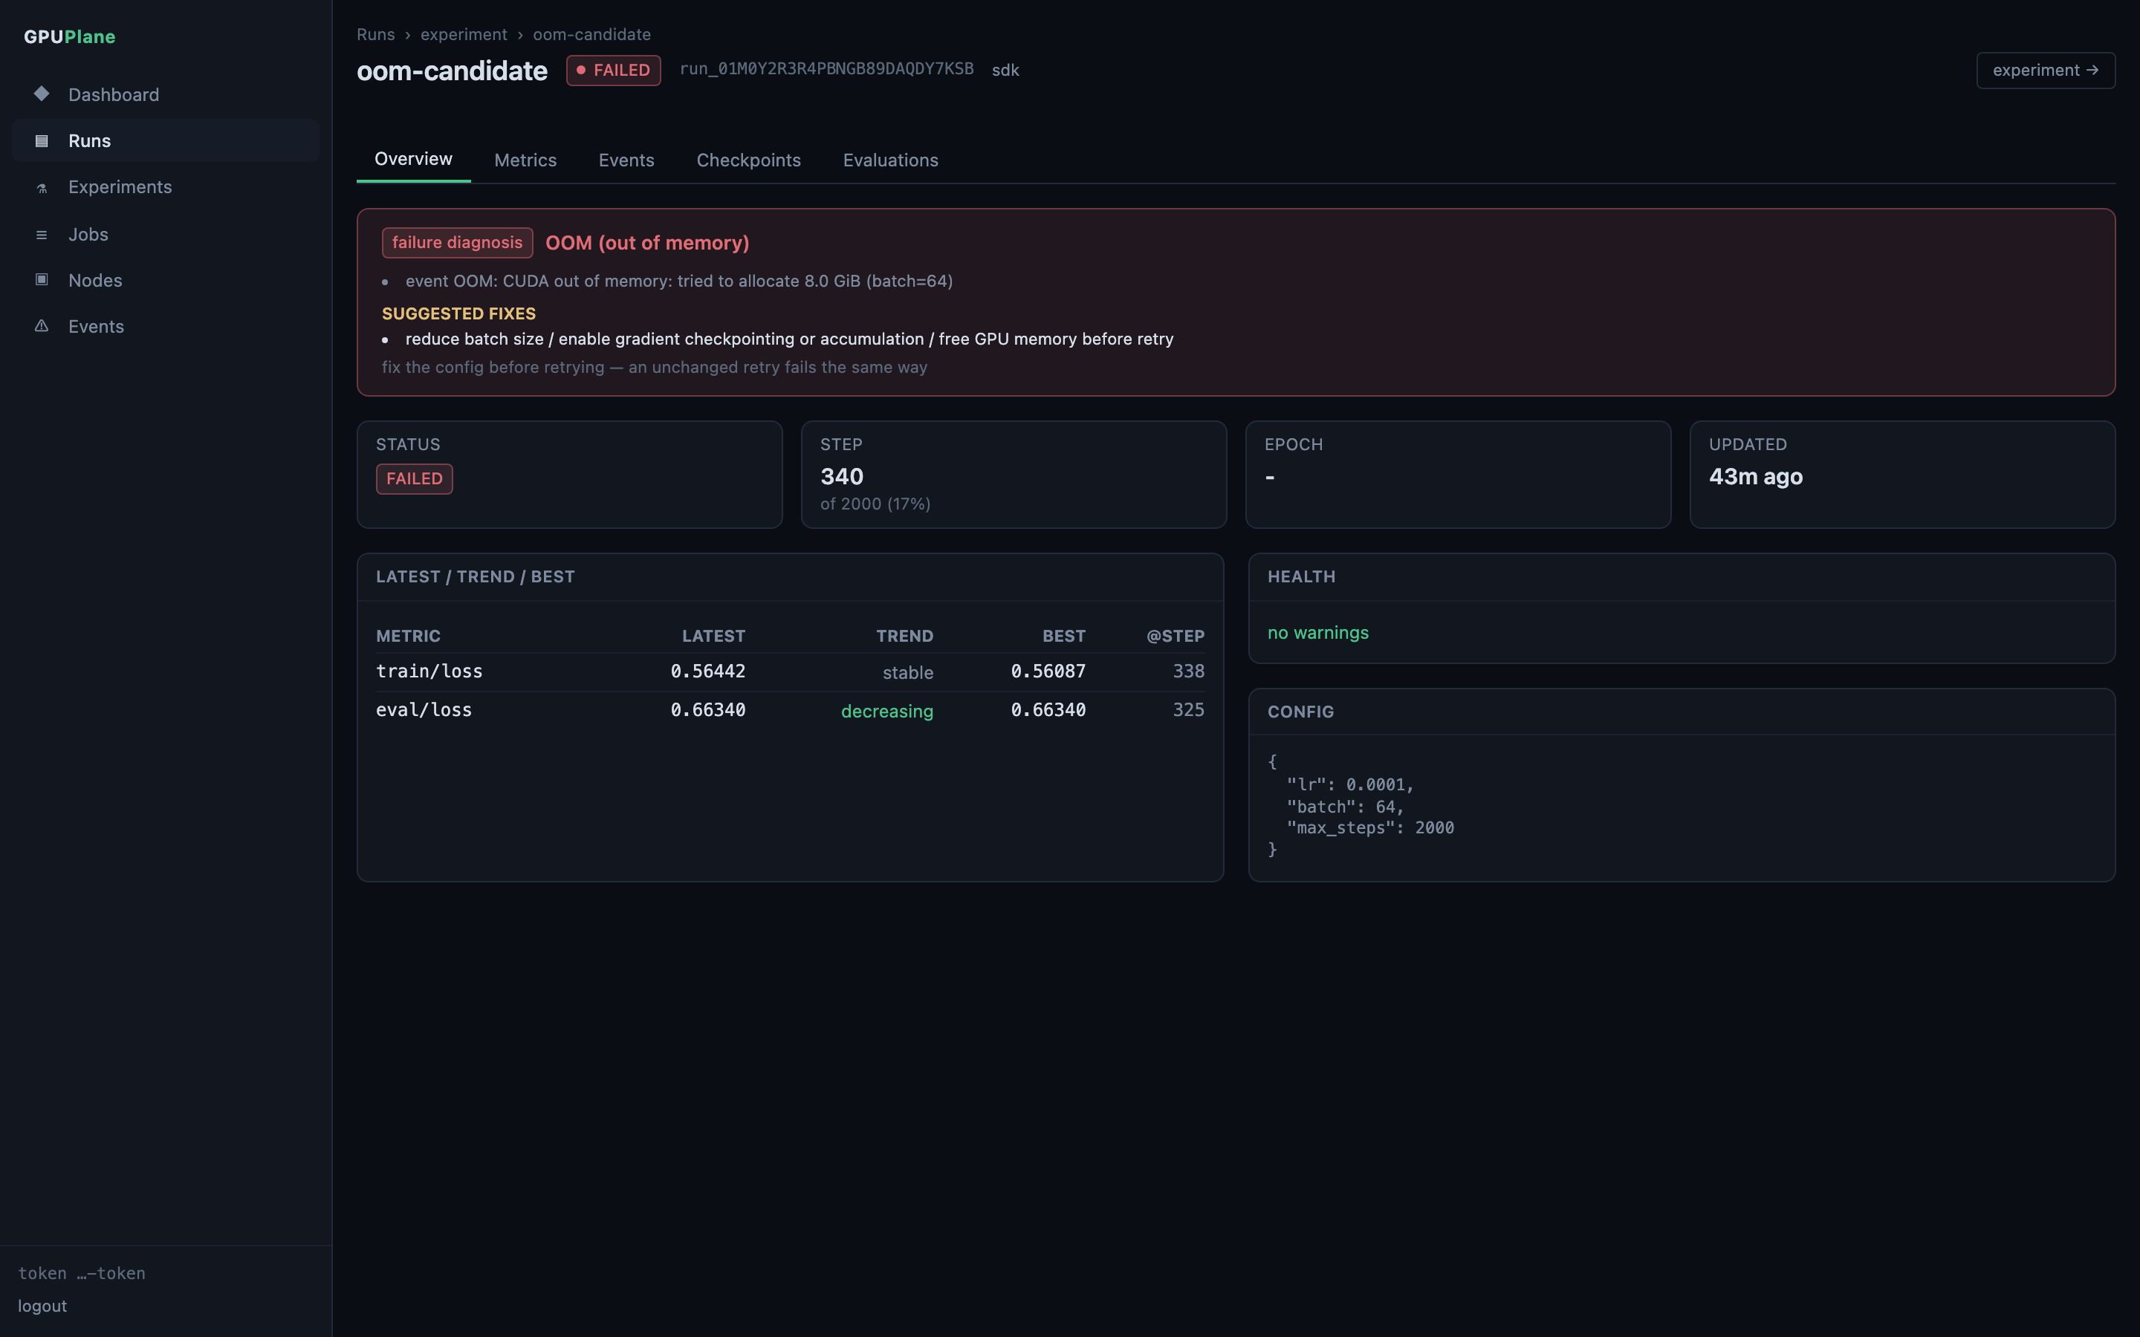
Task: Click the step count 340
Action: point(842,477)
